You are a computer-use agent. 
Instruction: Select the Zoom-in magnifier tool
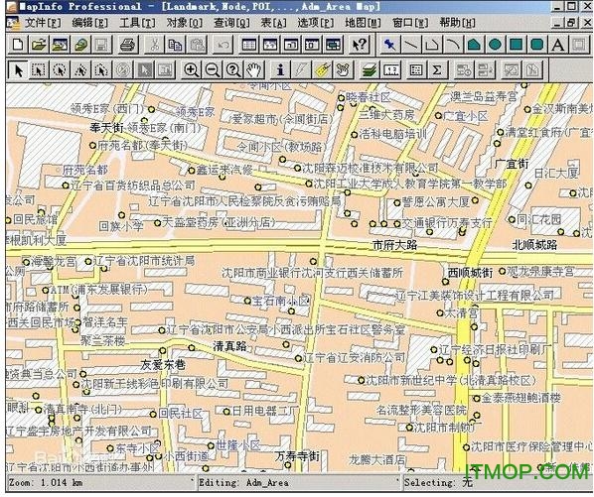coord(192,70)
